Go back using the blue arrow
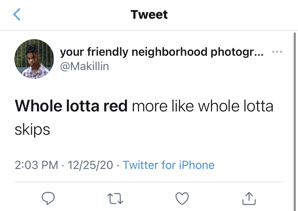 pyautogui.click(x=17, y=14)
